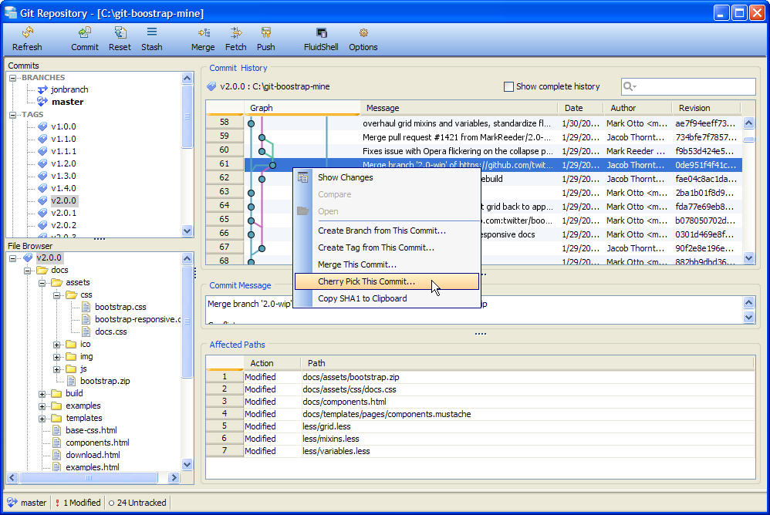Expand the templates folder

pyautogui.click(x=42, y=419)
